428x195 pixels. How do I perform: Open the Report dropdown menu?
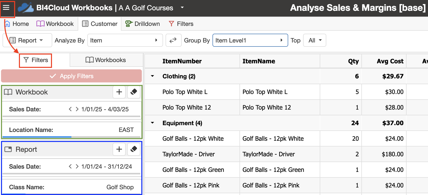point(27,40)
